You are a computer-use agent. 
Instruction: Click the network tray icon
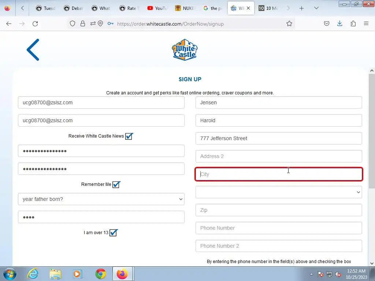coord(329,274)
